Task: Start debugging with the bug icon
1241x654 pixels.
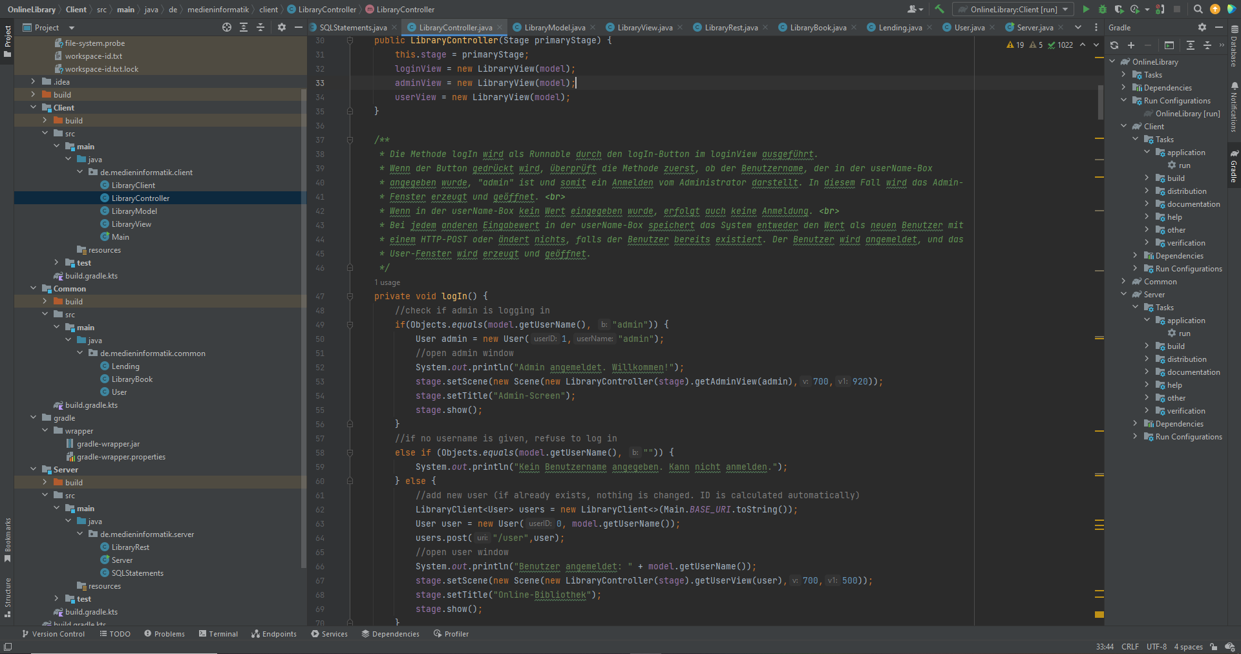Action: pos(1103,9)
